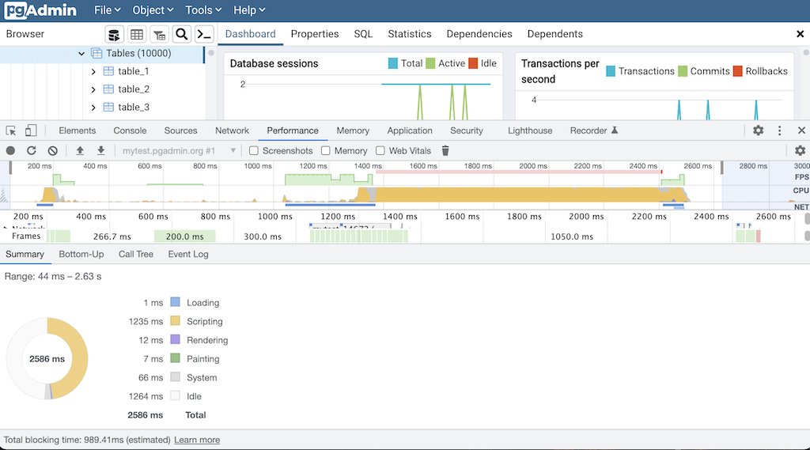The width and height of the screenshot is (810, 450).
Task: Launch the PSQL terminal tool icon
Action: (204, 34)
